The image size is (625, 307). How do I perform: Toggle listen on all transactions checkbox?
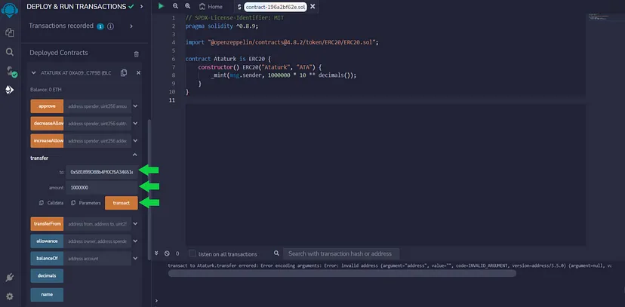(x=193, y=253)
